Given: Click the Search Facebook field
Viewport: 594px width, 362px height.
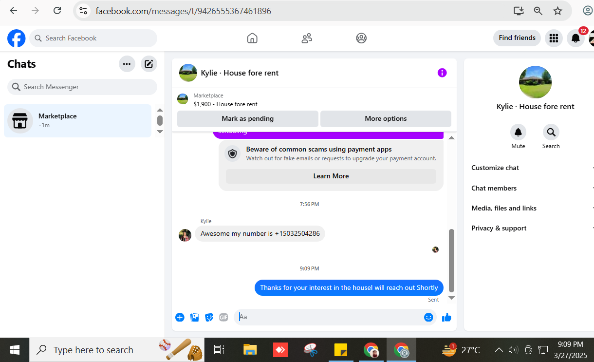Looking at the screenshot, I should tap(93, 38).
